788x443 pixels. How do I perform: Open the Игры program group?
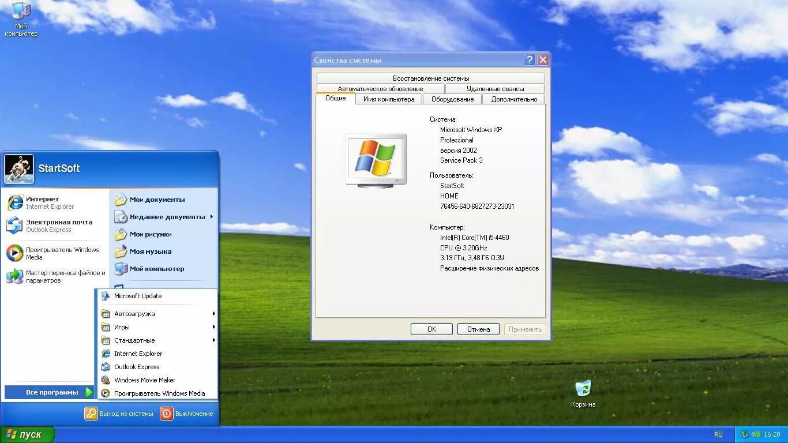(x=157, y=327)
